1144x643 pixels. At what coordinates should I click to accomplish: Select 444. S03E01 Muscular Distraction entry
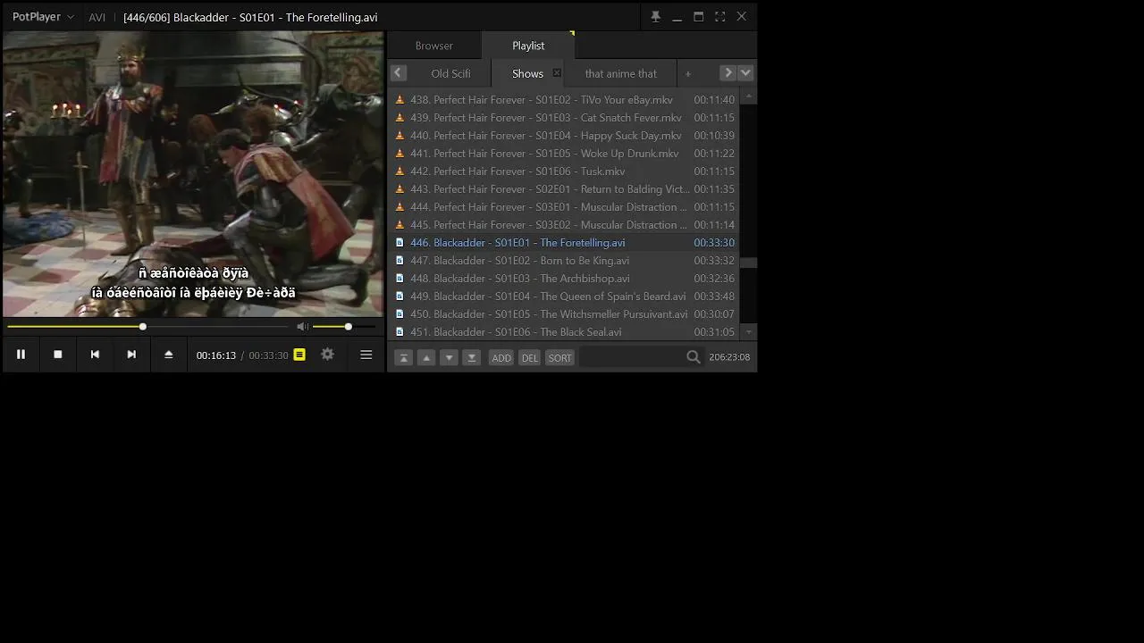(565, 207)
